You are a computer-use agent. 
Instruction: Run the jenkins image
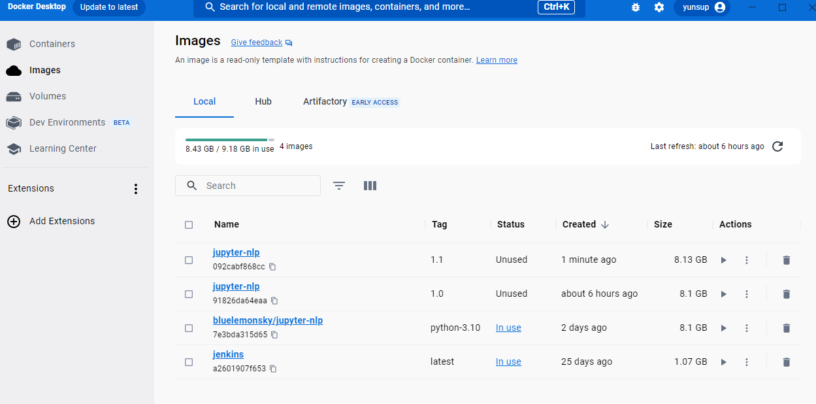tap(723, 362)
